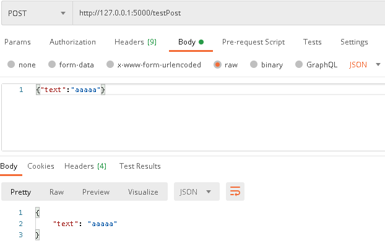Switch to the Test Results tab

(140, 166)
